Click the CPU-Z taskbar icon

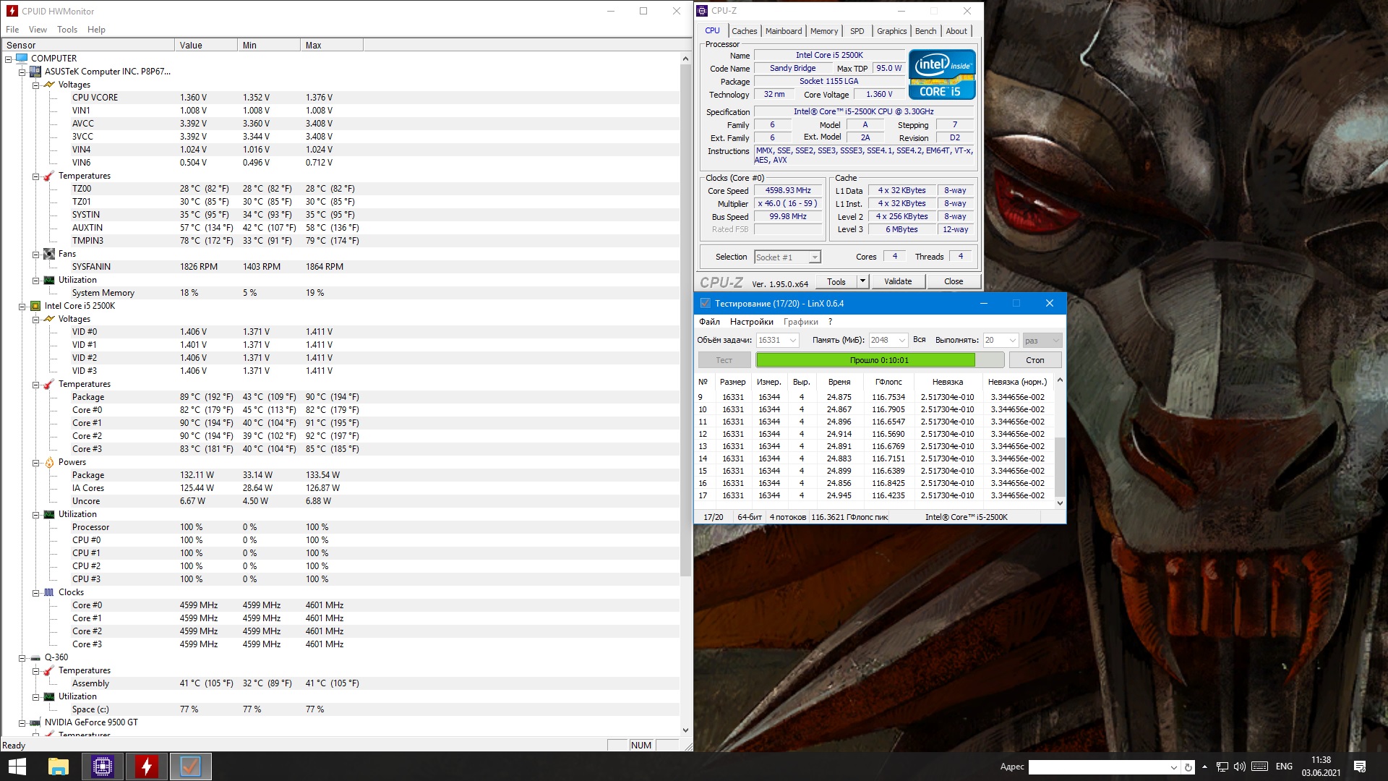(103, 766)
